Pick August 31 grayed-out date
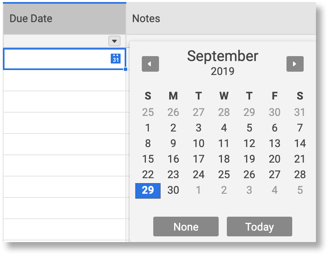 tap(300, 112)
